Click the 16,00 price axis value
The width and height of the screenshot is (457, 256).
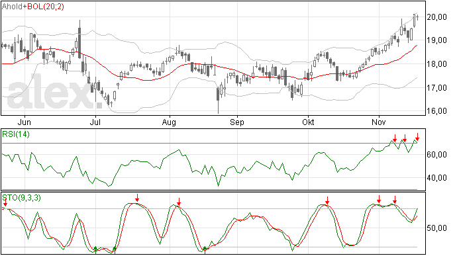tap(436, 111)
